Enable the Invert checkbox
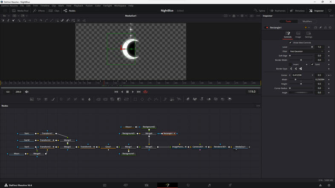Image resolution: width=335 pixels, height=188 pixels. coord(291,64)
